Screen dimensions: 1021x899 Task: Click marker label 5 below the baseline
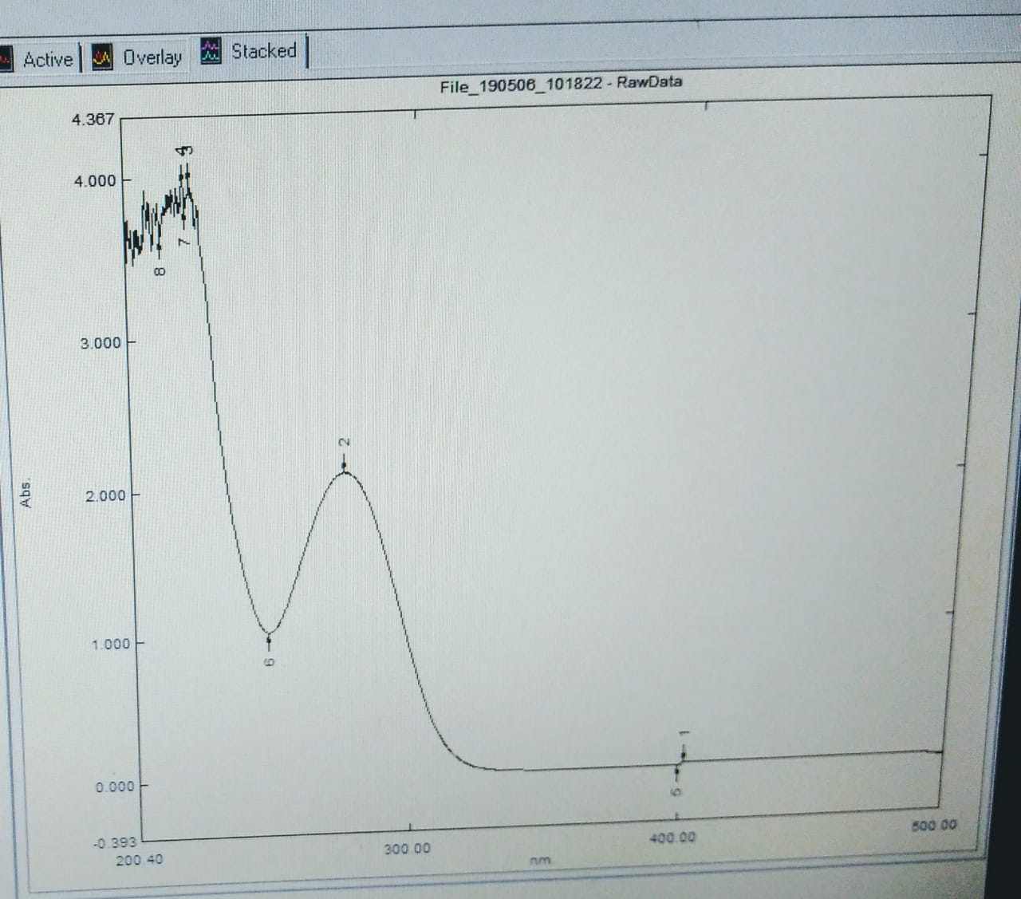click(x=676, y=792)
